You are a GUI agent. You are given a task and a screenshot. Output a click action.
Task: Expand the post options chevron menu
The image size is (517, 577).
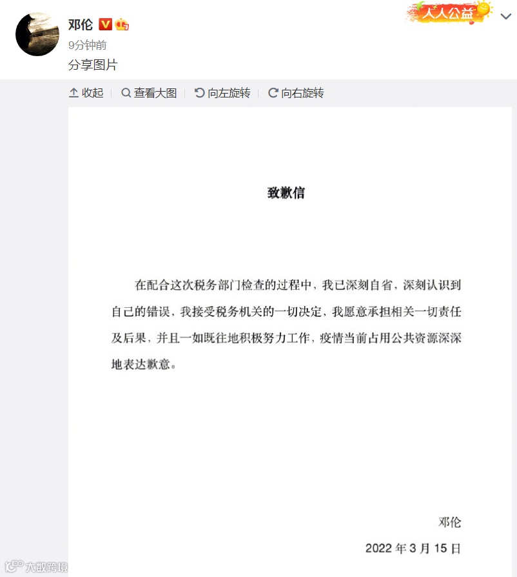coord(506,16)
